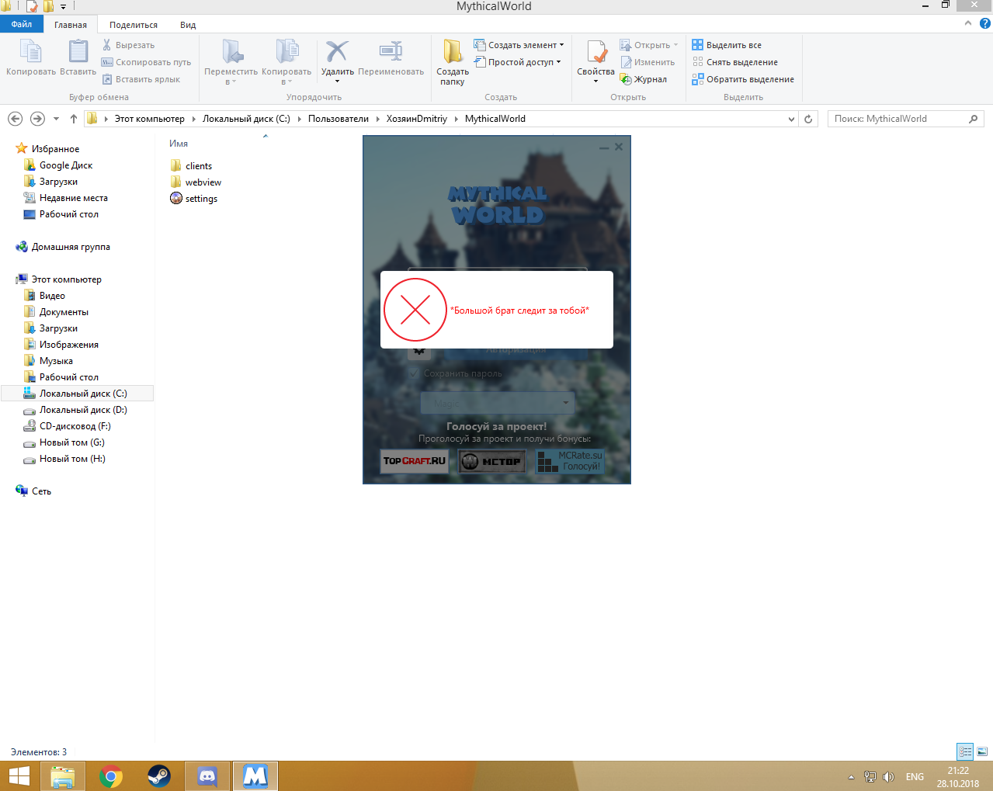
Task: Collapse the ribbon with the chevron
Action: click(x=968, y=23)
